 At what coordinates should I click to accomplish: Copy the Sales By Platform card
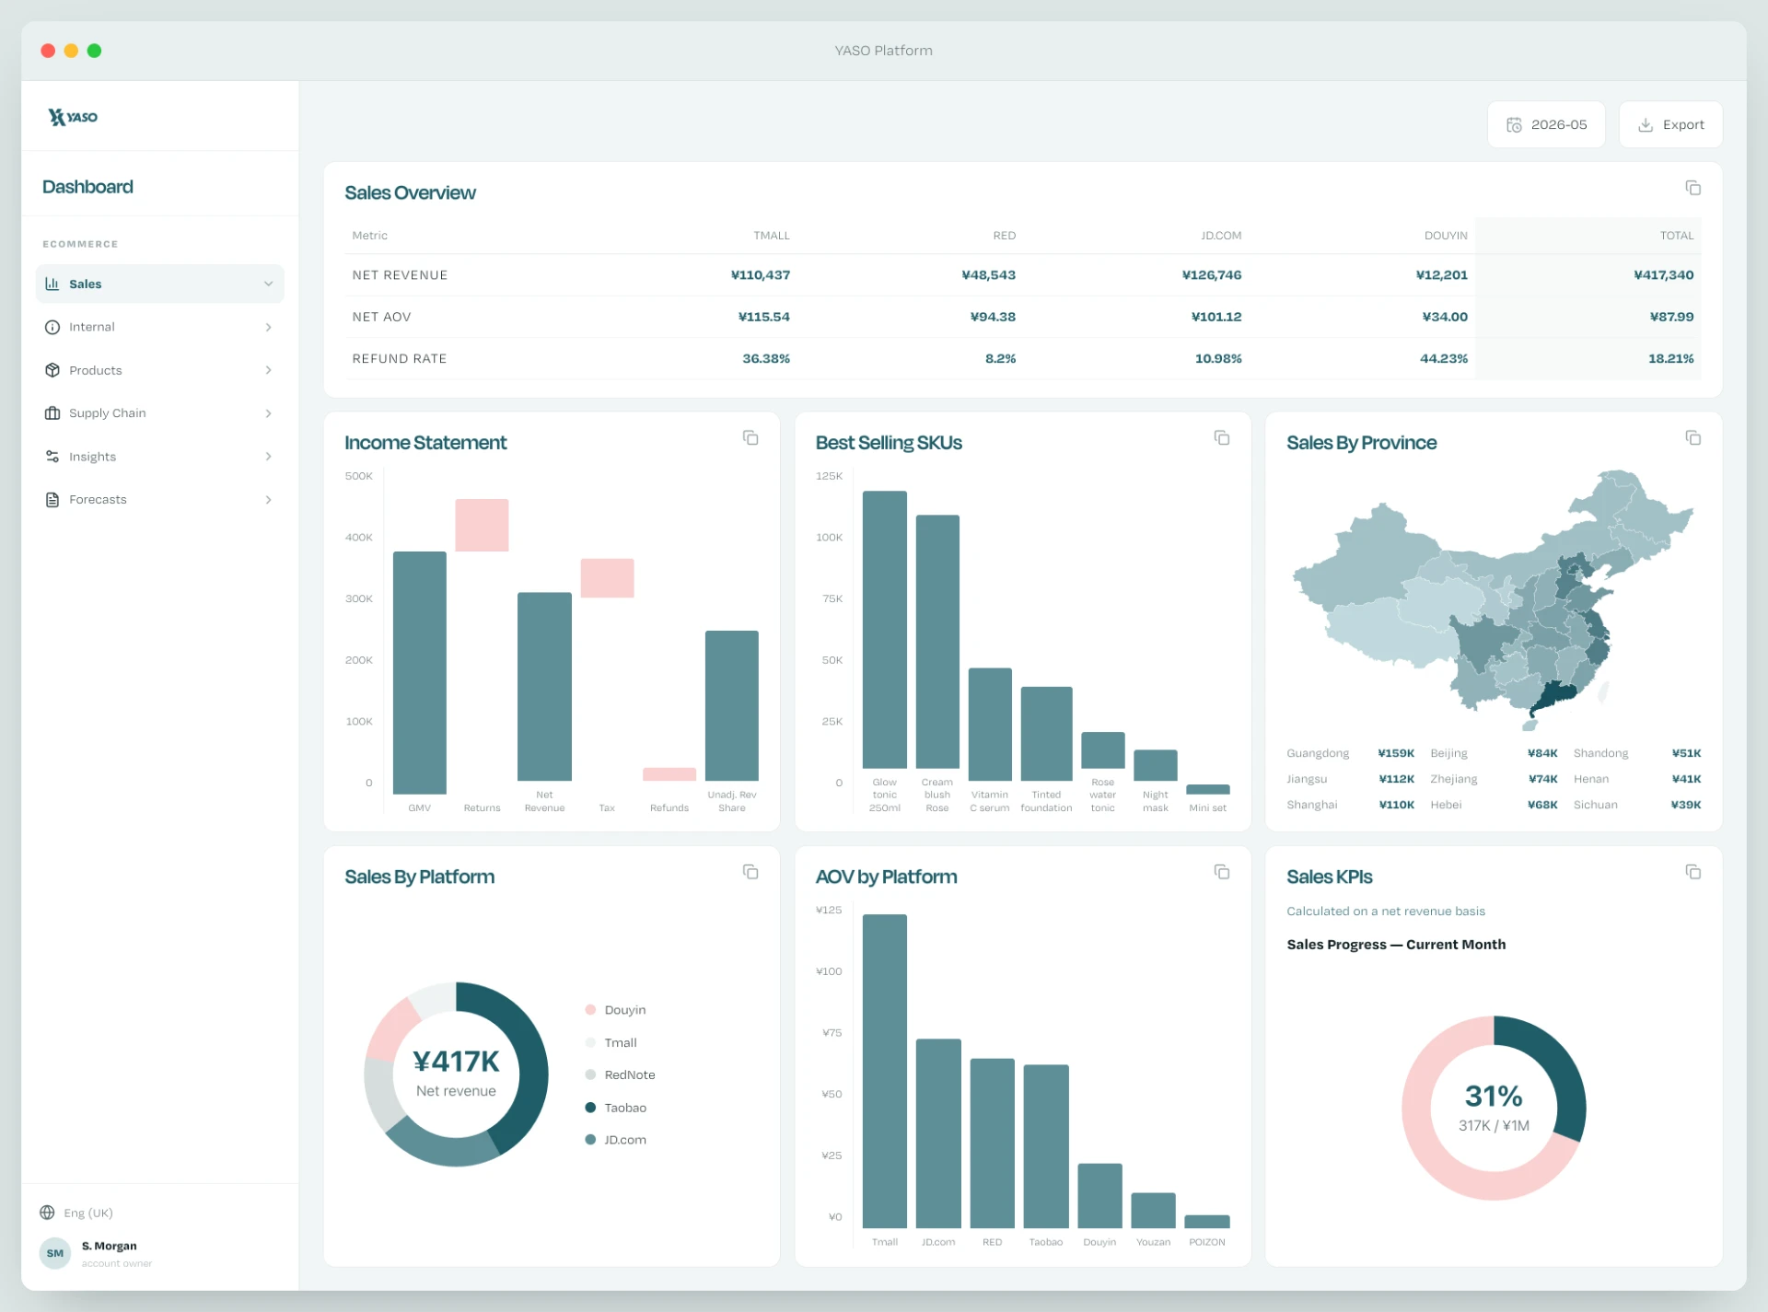pos(750,871)
